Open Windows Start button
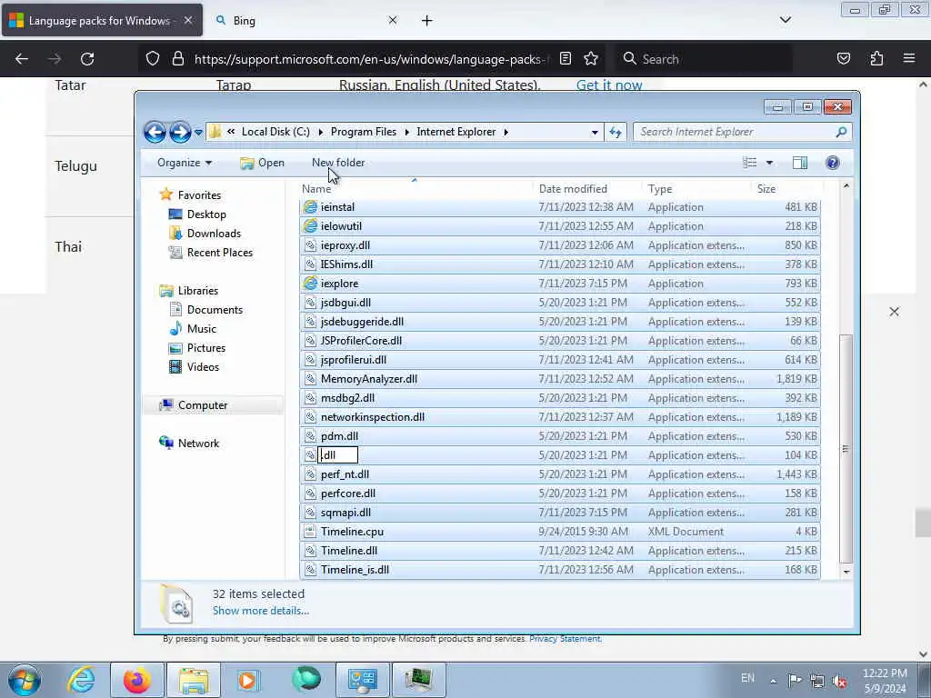Viewport: 931px width, 698px height. tap(25, 680)
